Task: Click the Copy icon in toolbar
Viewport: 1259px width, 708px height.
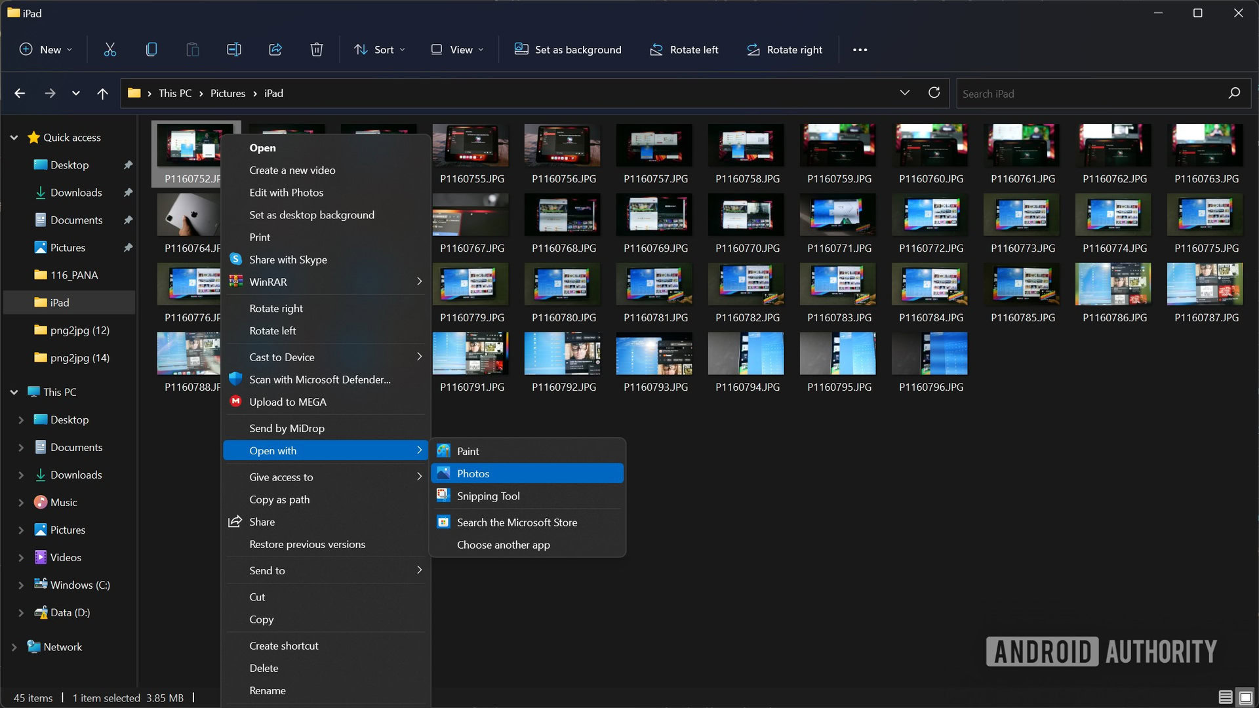Action: [151, 49]
